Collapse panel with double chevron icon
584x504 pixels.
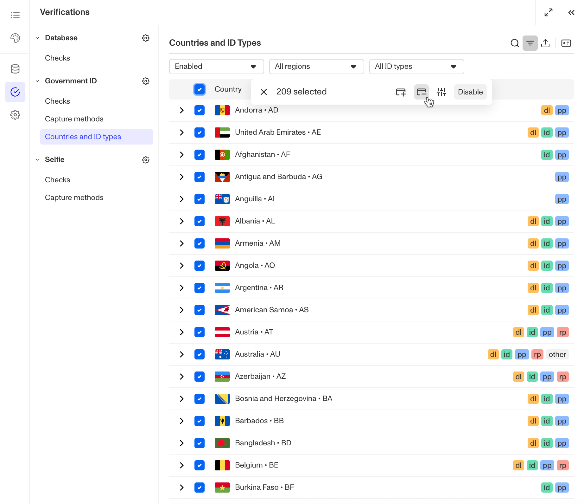(x=571, y=12)
